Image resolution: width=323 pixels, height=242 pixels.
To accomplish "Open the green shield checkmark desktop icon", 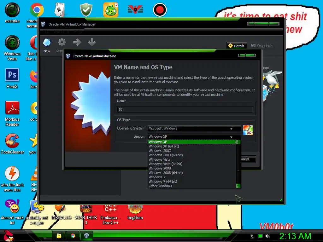I will (x=86, y=10).
